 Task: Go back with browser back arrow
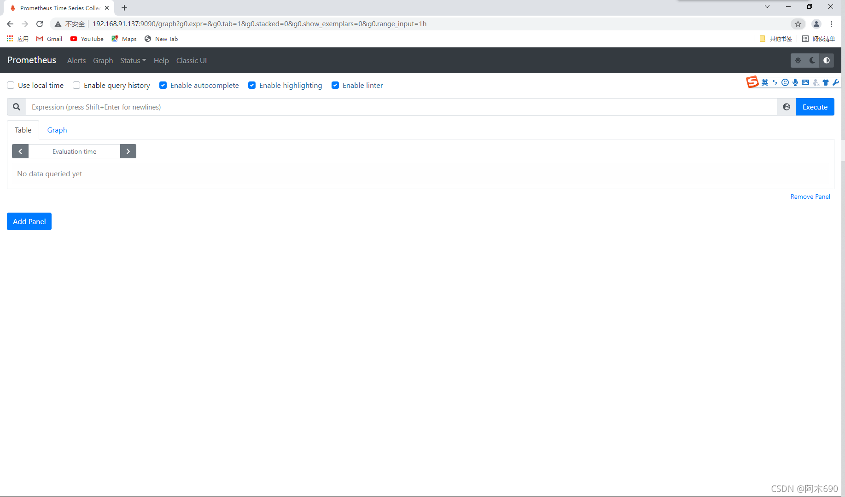[10, 24]
